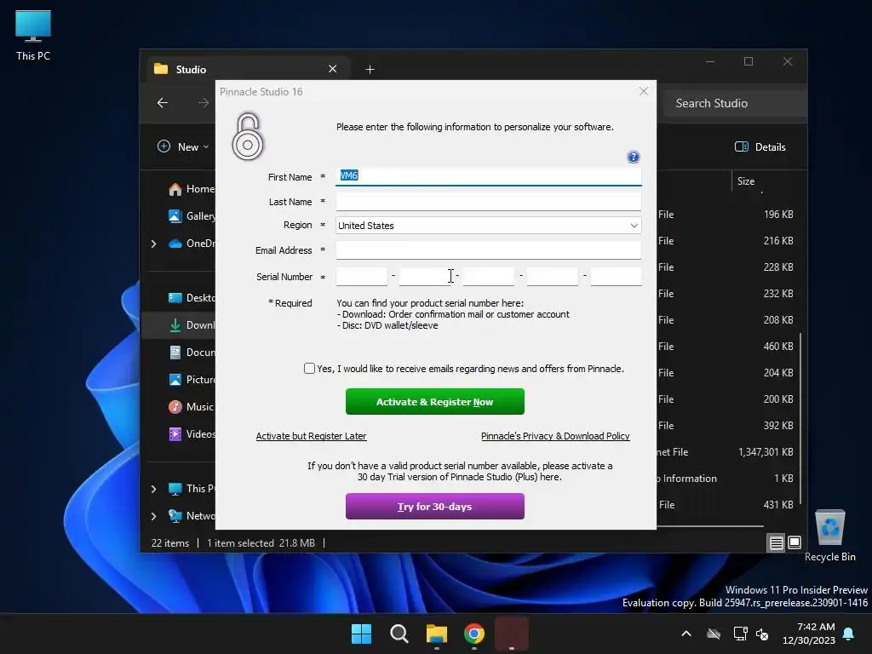Go back in the Studio Explorer window
872x654 pixels.
163,103
